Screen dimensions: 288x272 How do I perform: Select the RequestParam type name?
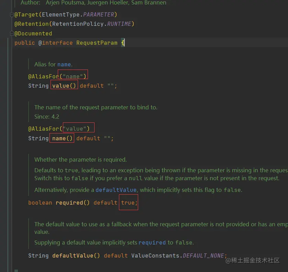point(97,43)
